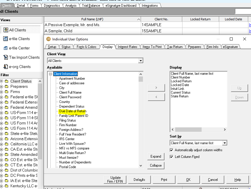Select Due Date of Return item
The image size is (251, 189).
(73, 111)
